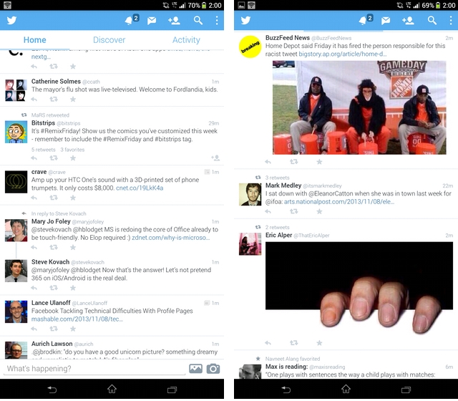Open notifications bell in left screen header
The height and width of the screenshot is (401, 458).
pyautogui.click(x=132, y=21)
